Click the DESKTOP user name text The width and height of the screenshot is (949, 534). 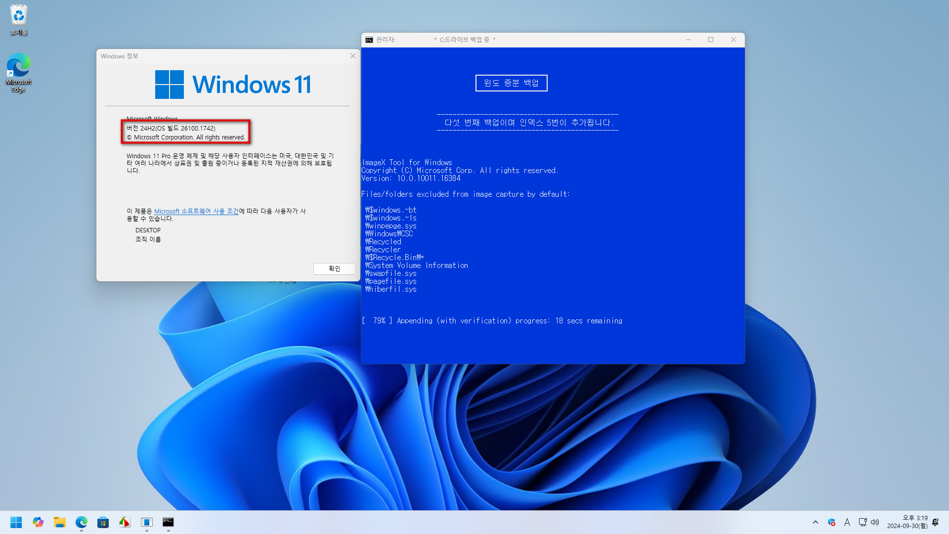[x=148, y=230]
